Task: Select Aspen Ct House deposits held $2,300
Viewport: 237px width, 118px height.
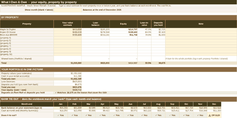Action: tap(158, 32)
